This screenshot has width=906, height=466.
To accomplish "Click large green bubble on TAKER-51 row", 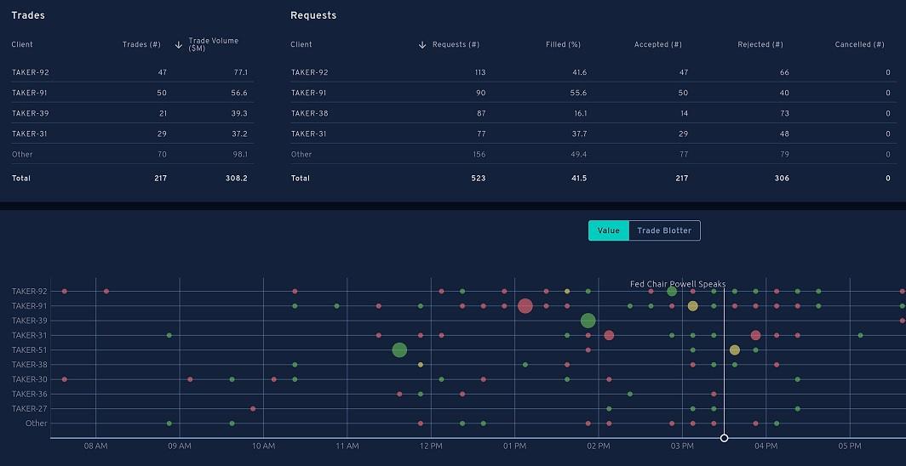I will click(x=399, y=349).
